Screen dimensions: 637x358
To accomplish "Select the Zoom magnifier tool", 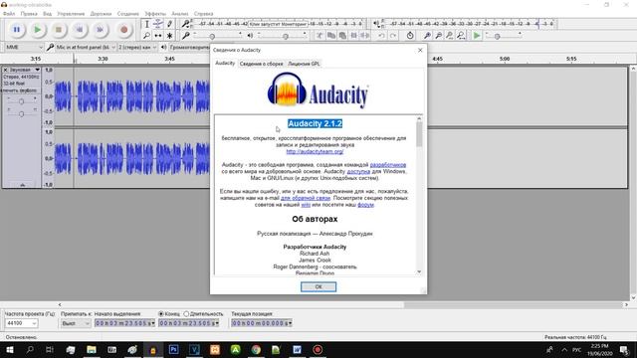I will point(146,36).
